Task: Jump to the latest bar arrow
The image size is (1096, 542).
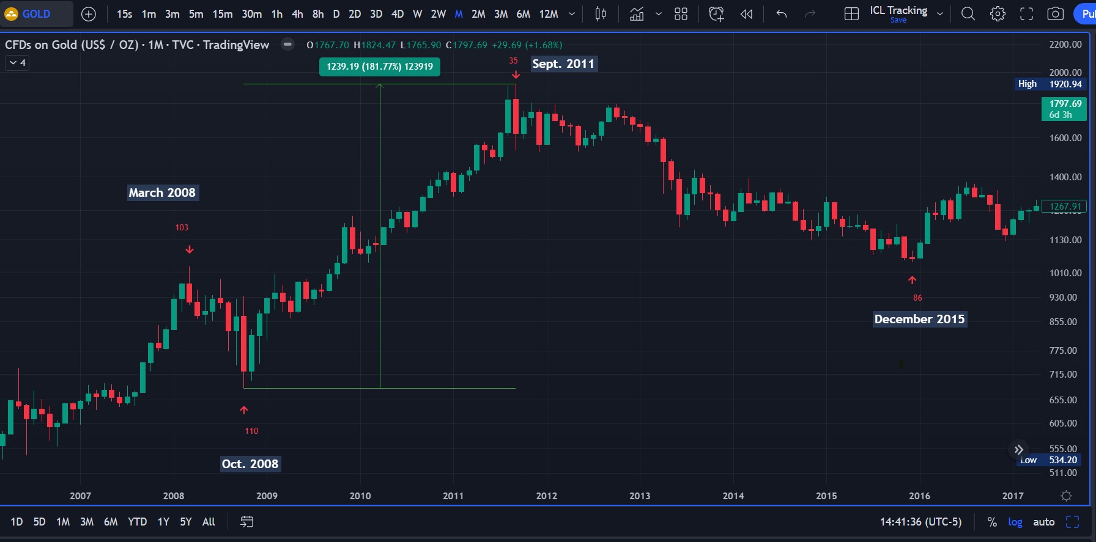Action: [1019, 450]
